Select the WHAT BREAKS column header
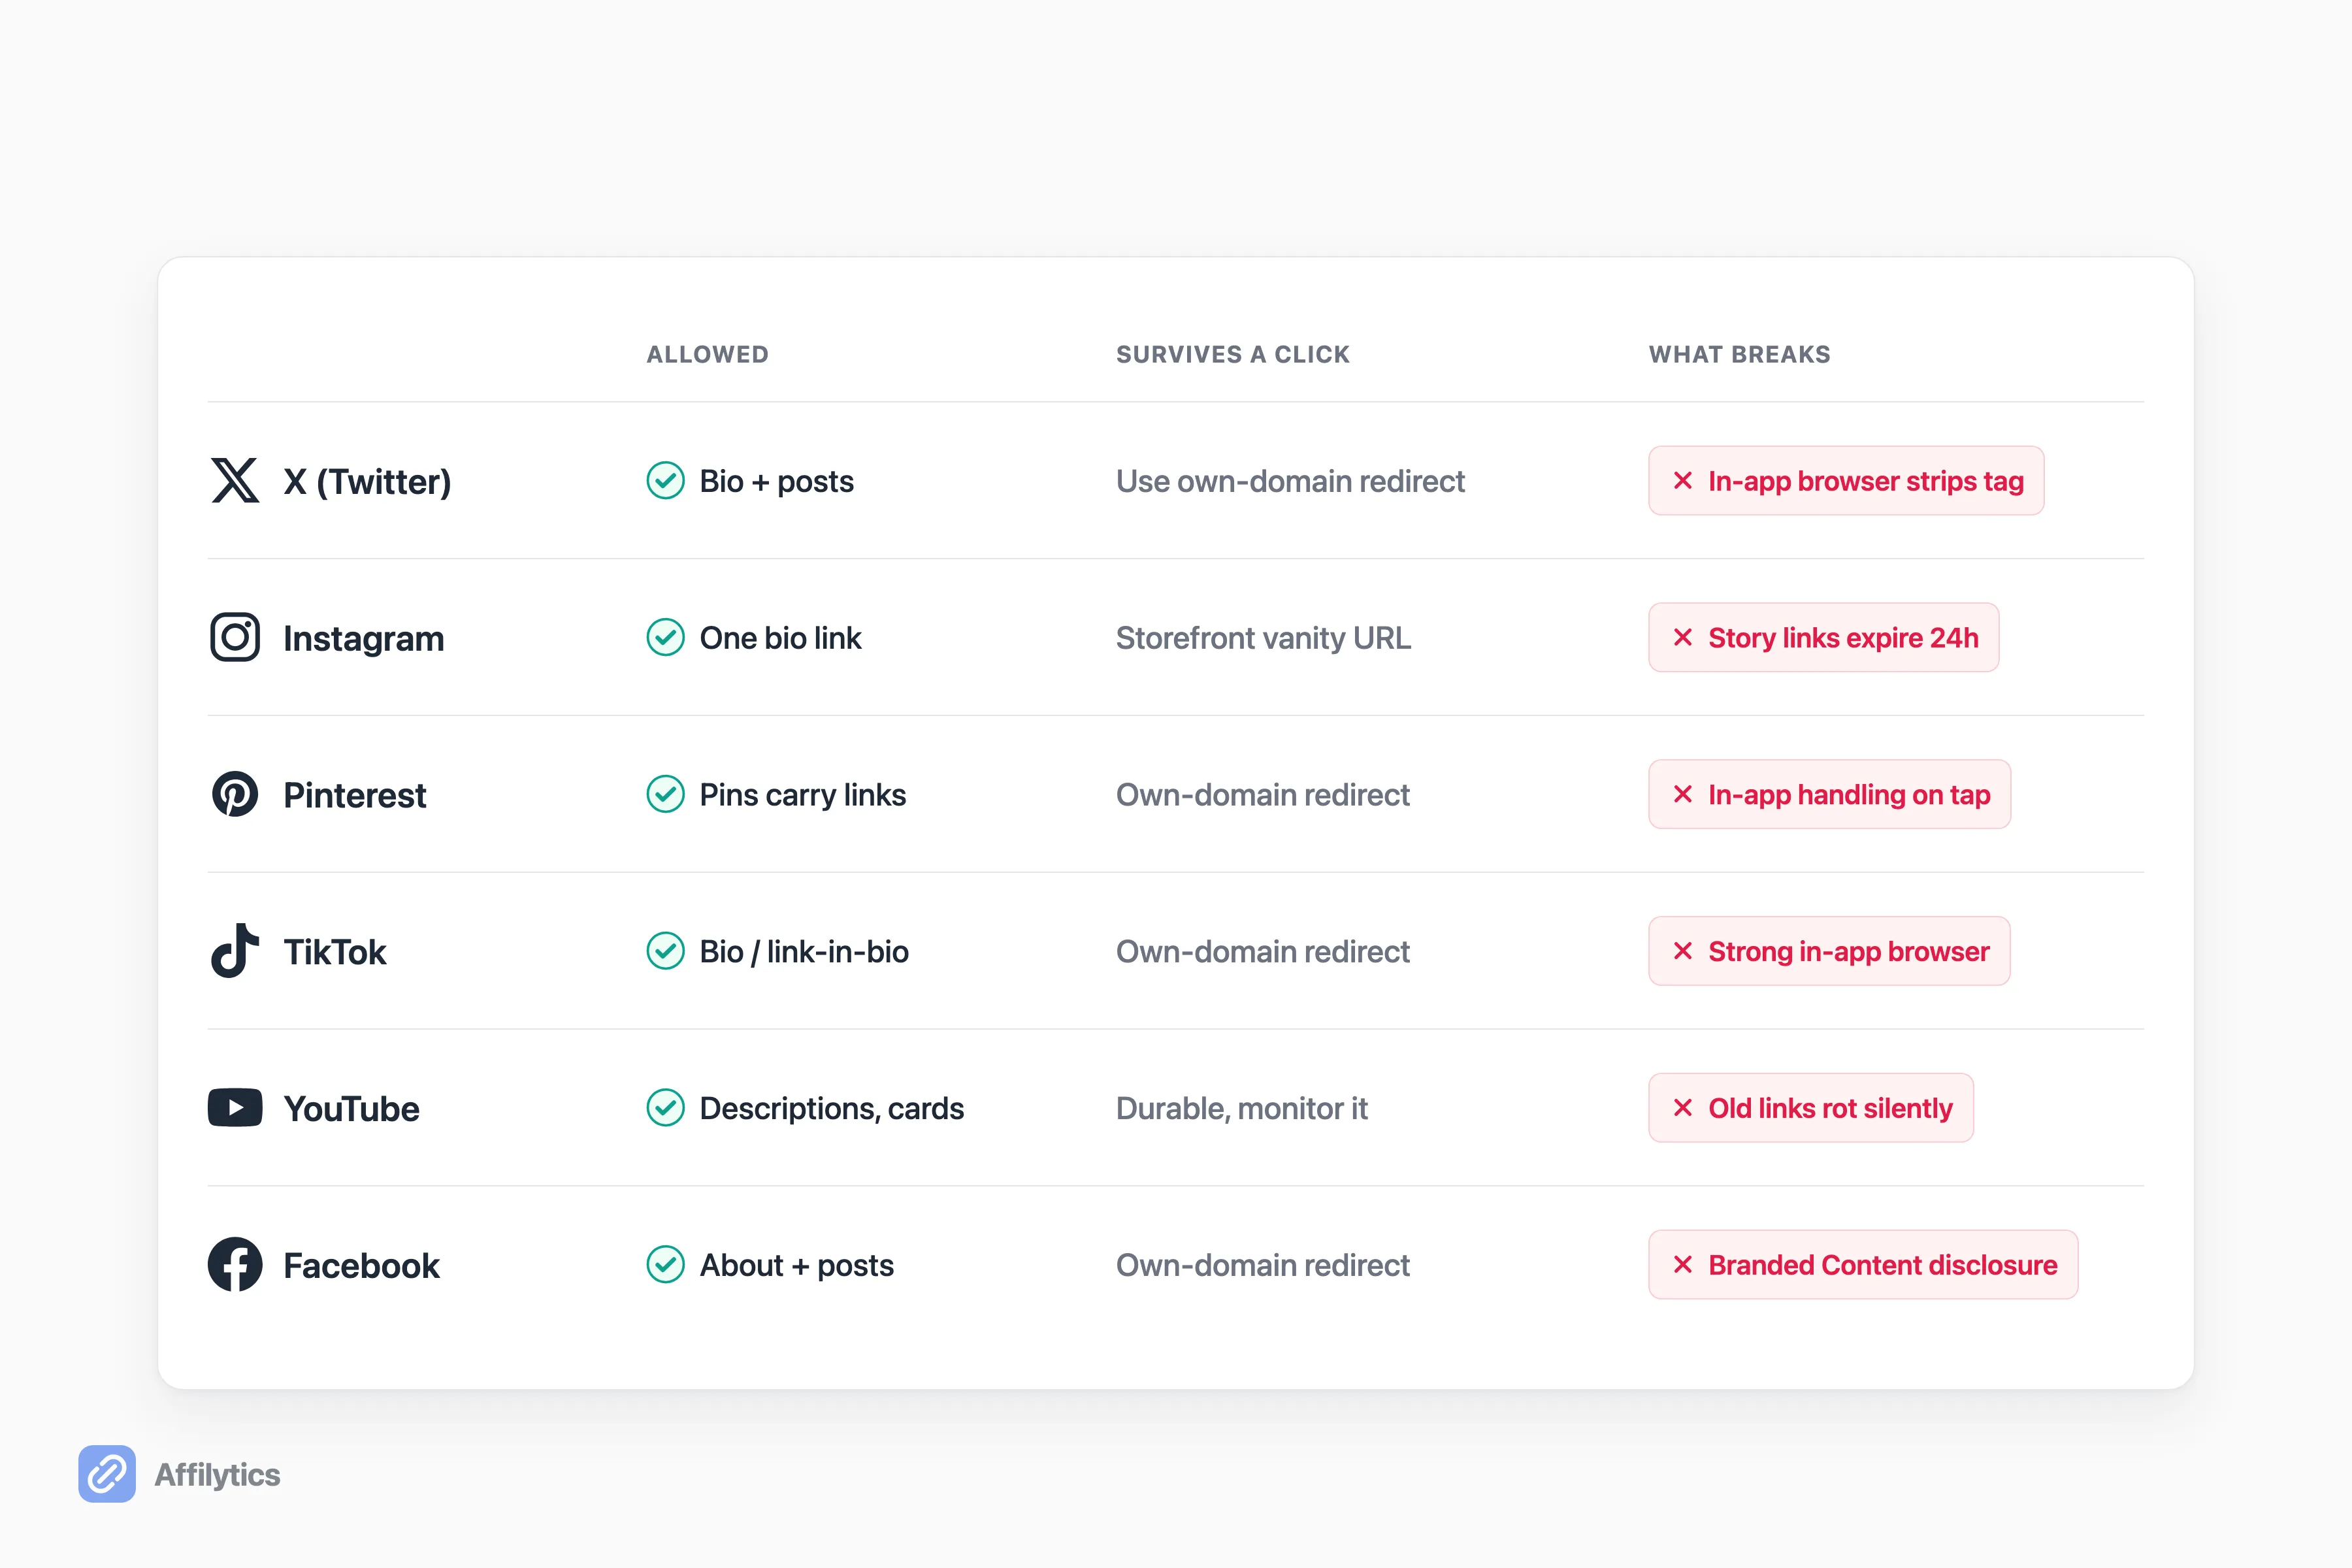Screen dimensions: 2352x1568 (1740, 354)
